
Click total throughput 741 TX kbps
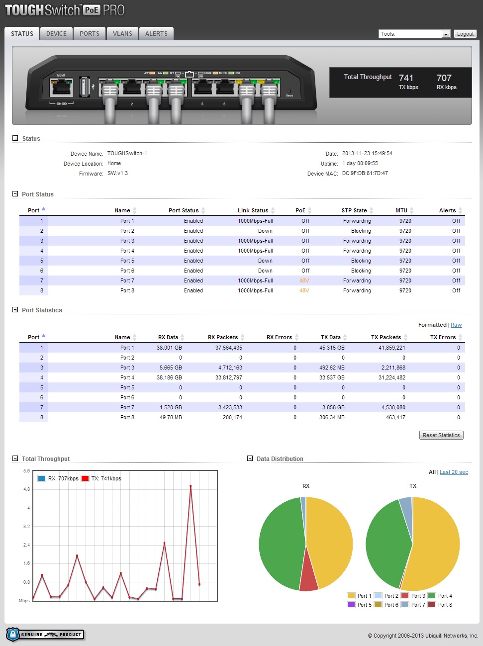[408, 82]
